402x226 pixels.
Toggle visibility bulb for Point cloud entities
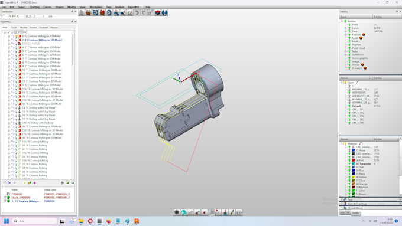pyautogui.click(x=349, y=48)
